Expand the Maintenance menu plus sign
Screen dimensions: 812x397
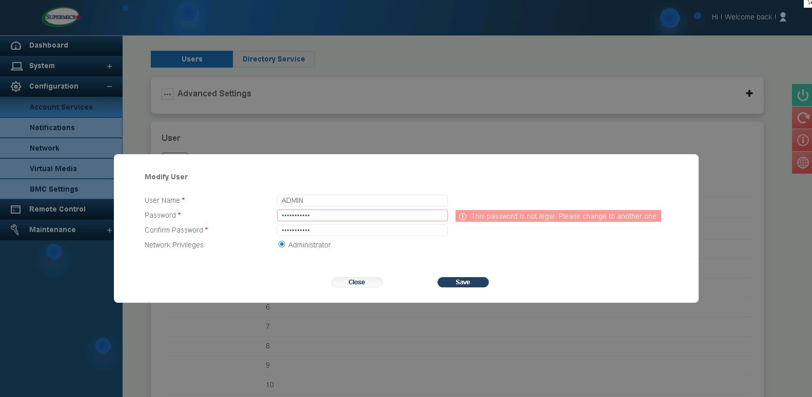pos(109,230)
